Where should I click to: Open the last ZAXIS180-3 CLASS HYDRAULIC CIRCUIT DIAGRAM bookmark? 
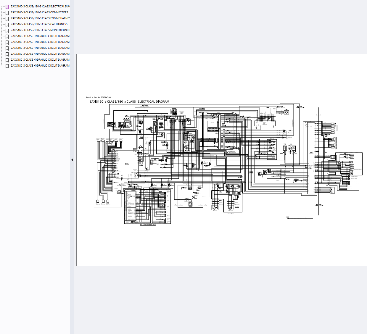click(x=40, y=66)
